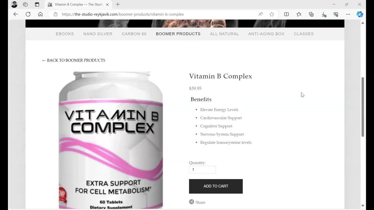Viewport: 374px width, 210px height.
Task: Open the ANTI-AGING BOX menu item
Action: click(266, 34)
